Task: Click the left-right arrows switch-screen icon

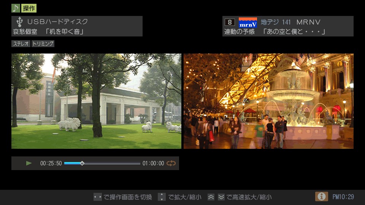Action: (98, 197)
